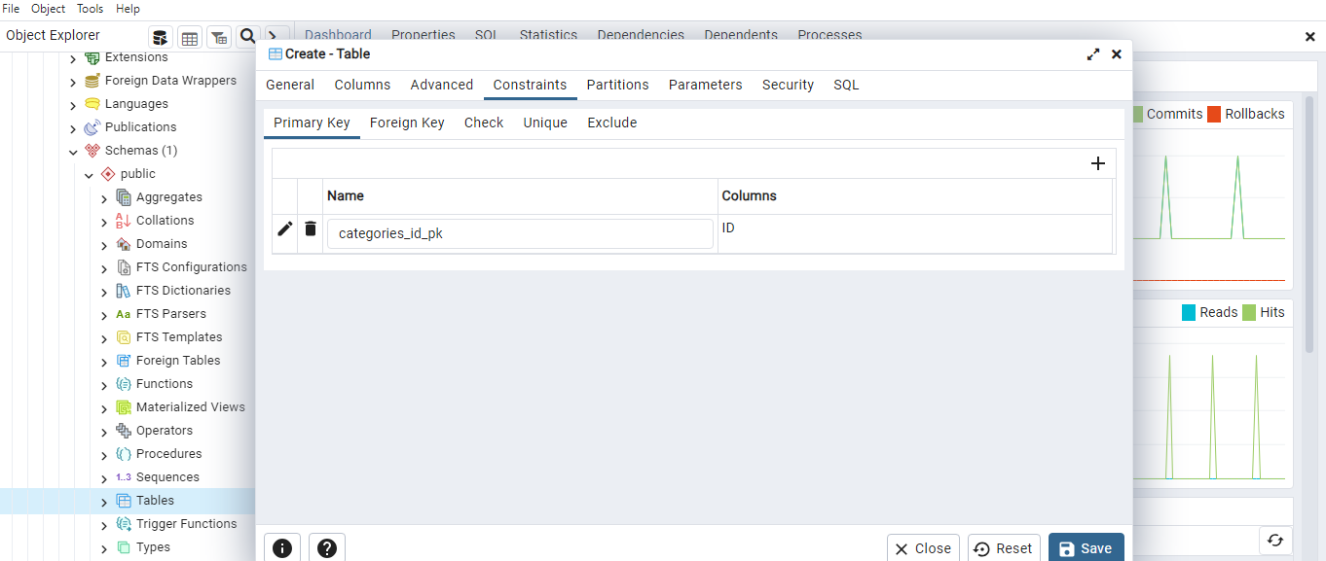Click the Rollbacks orange legend swatch
1326x561 pixels.
pyautogui.click(x=1214, y=115)
